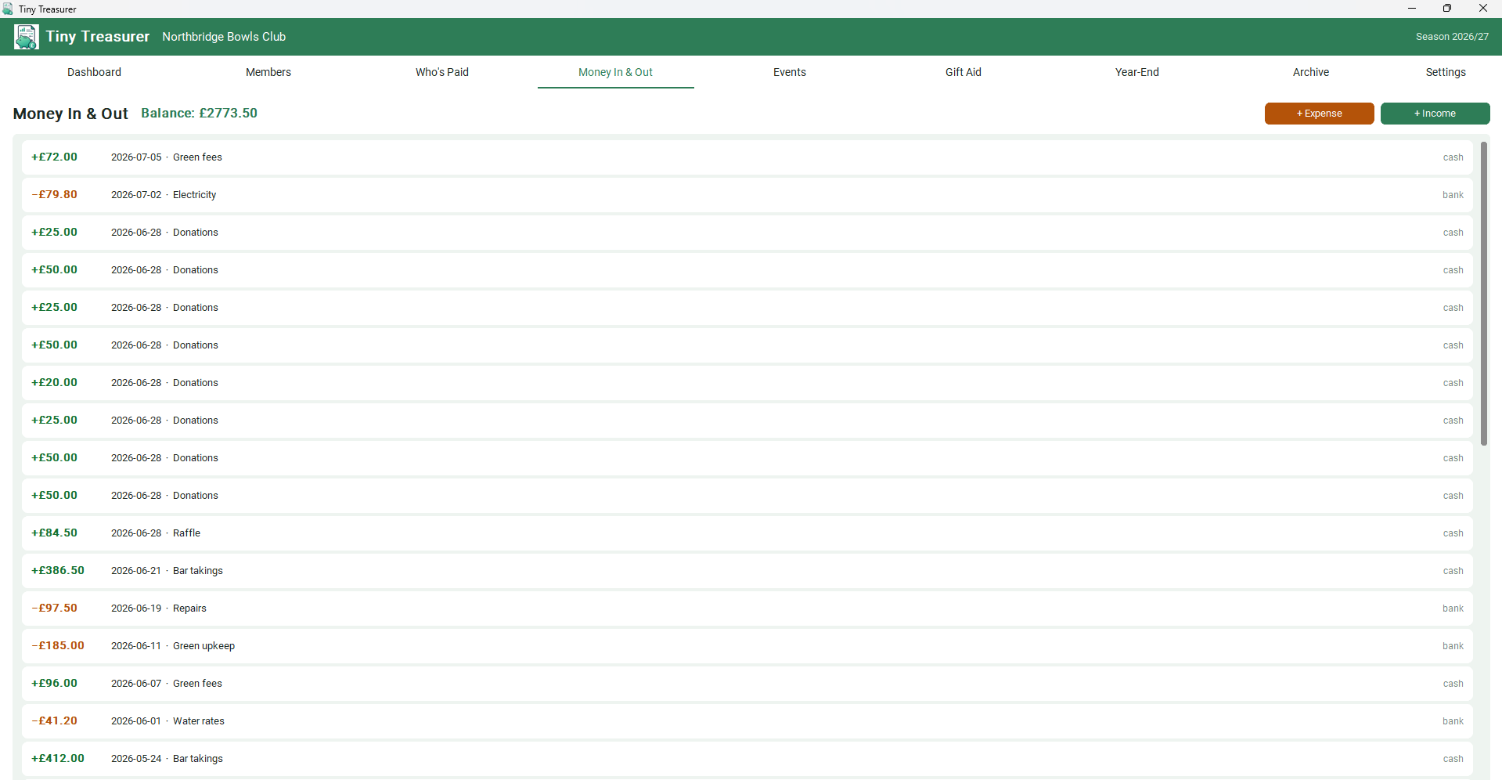Click the Water rates transaction row
The height and width of the screenshot is (780, 1502).
tap(747, 721)
